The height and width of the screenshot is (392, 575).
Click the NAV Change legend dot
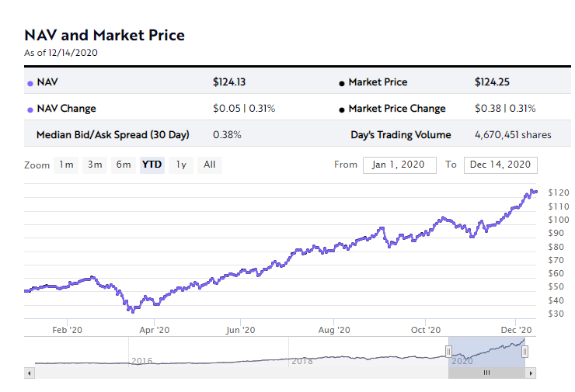(x=30, y=110)
